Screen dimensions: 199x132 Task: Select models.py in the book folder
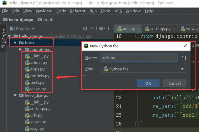[39, 76]
